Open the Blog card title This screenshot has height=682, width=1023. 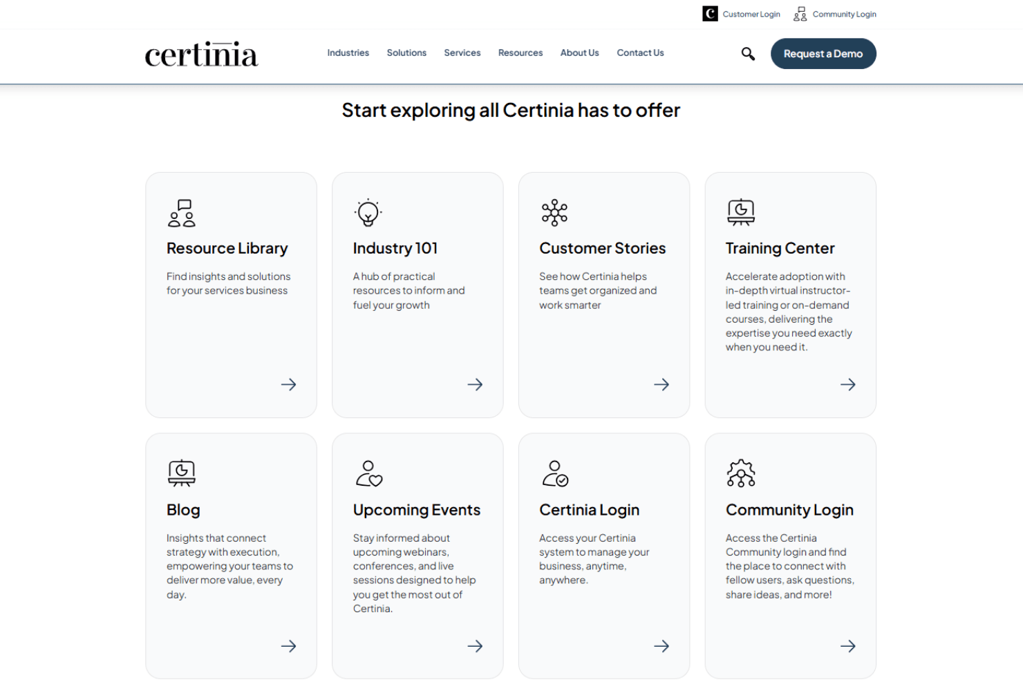(183, 510)
